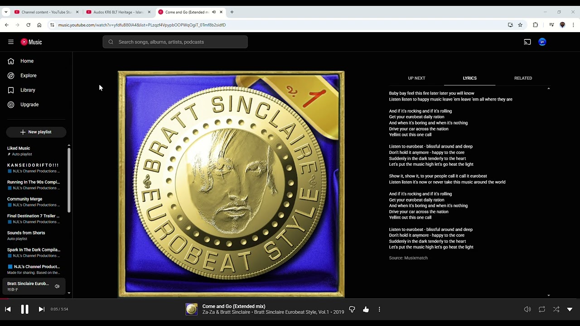Open the hamburger guide menu
580x326 pixels.
point(11,42)
